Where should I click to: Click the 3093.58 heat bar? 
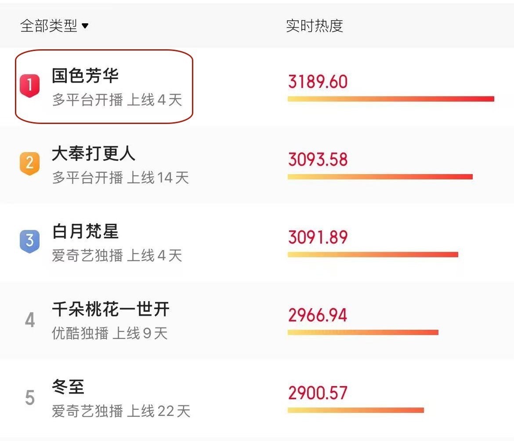pos(380,177)
